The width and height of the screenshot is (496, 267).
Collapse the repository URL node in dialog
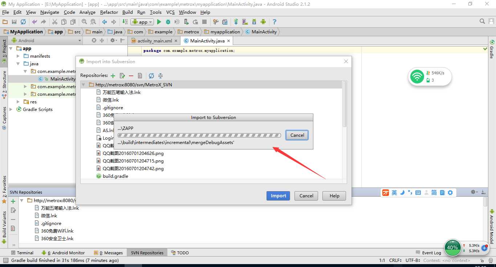84,85
